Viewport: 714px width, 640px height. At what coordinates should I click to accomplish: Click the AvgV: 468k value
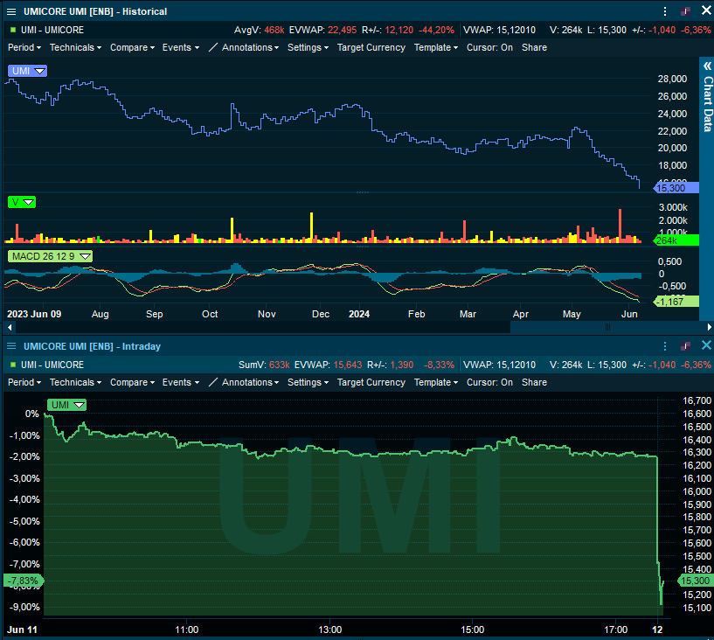(x=259, y=30)
